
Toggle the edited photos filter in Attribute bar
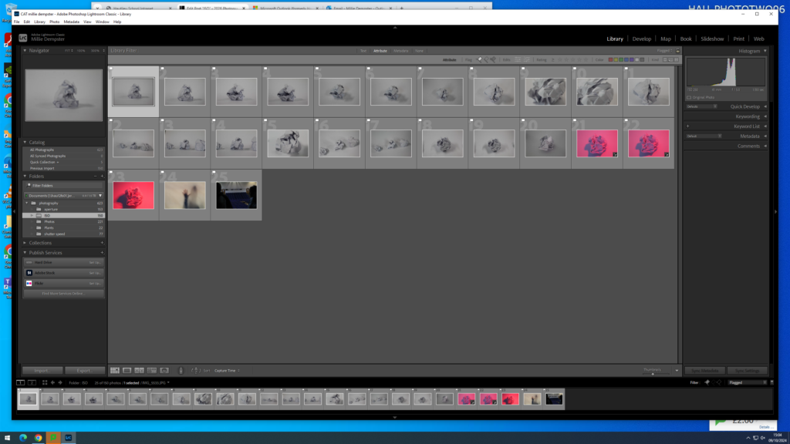click(x=518, y=60)
